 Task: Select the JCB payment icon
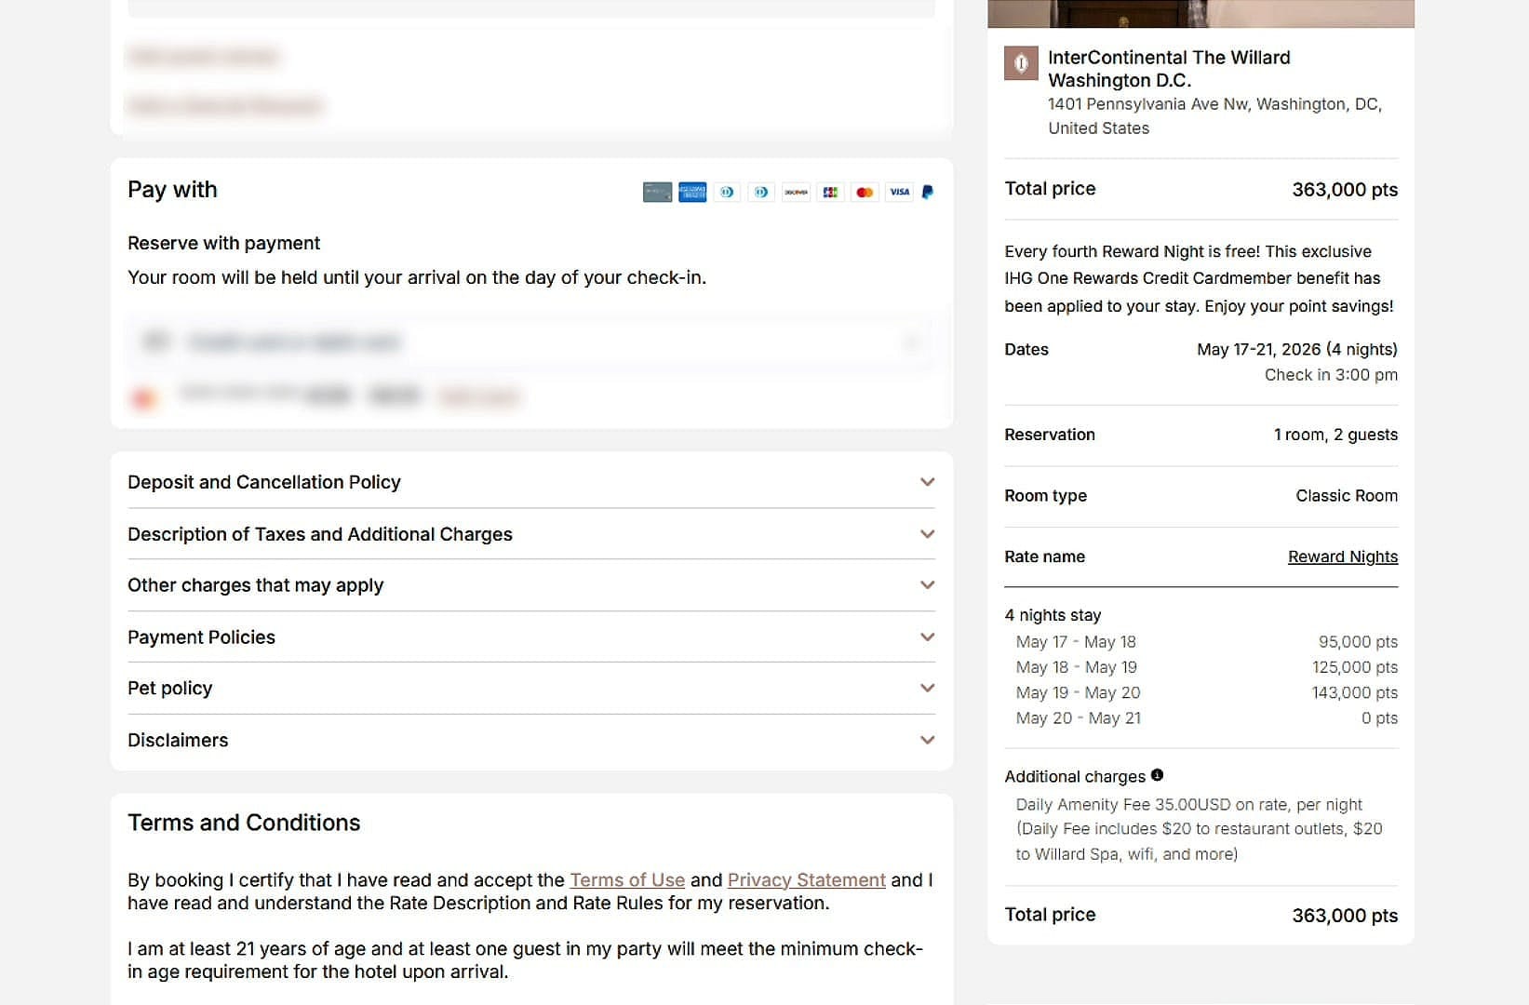831,192
